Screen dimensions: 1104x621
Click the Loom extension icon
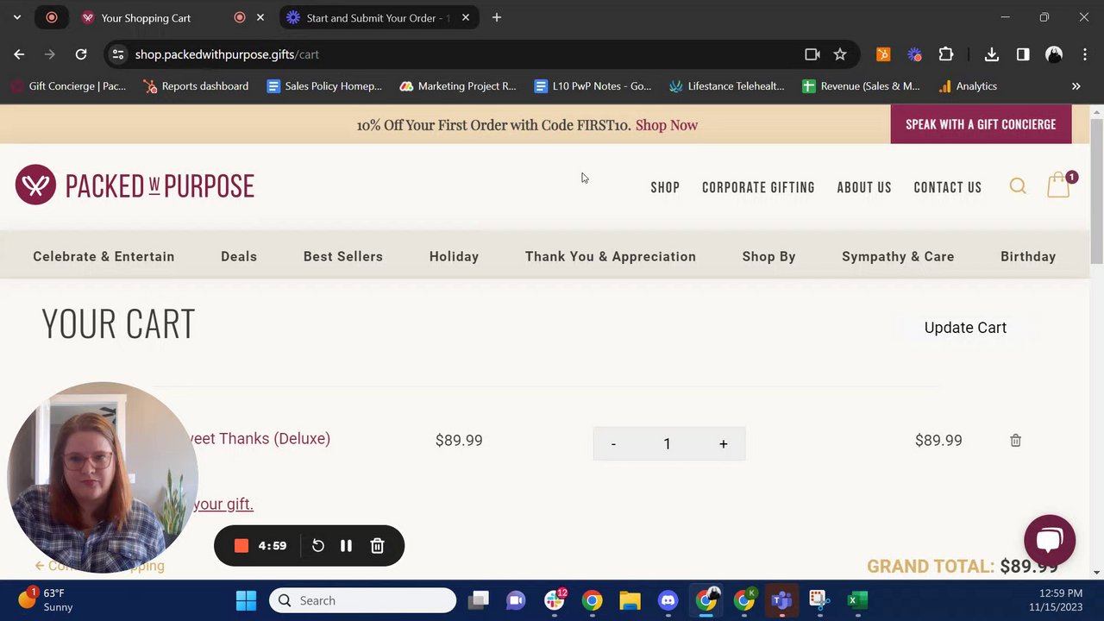pos(914,54)
